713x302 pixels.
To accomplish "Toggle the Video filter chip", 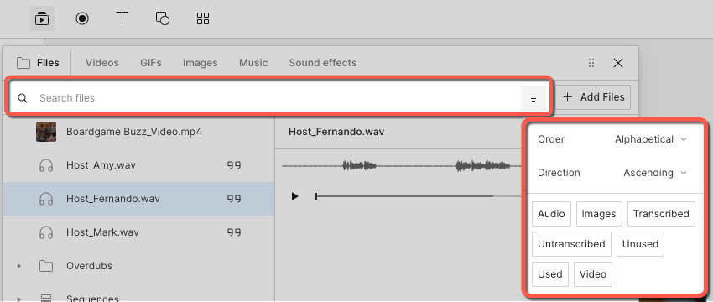I will 593,274.
